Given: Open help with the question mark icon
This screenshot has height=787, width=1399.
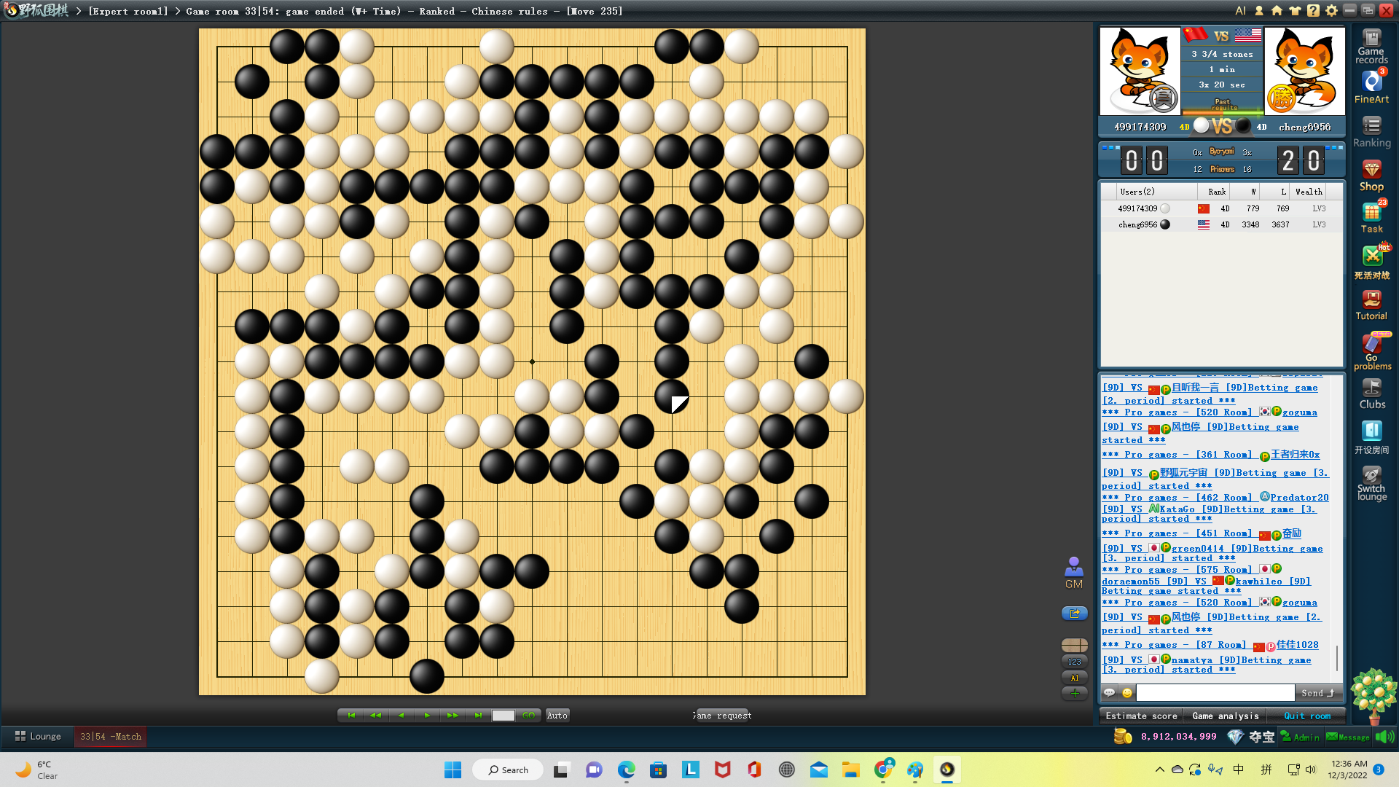Looking at the screenshot, I should pos(1313,11).
